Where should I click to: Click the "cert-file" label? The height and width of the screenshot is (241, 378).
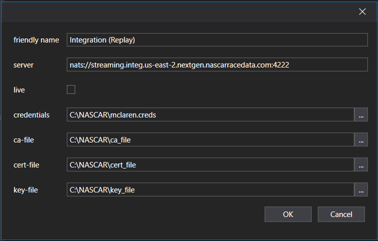point(27,165)
